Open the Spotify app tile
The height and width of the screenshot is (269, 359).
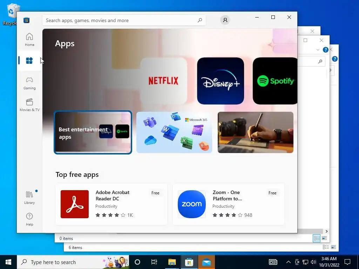(275, 81)
